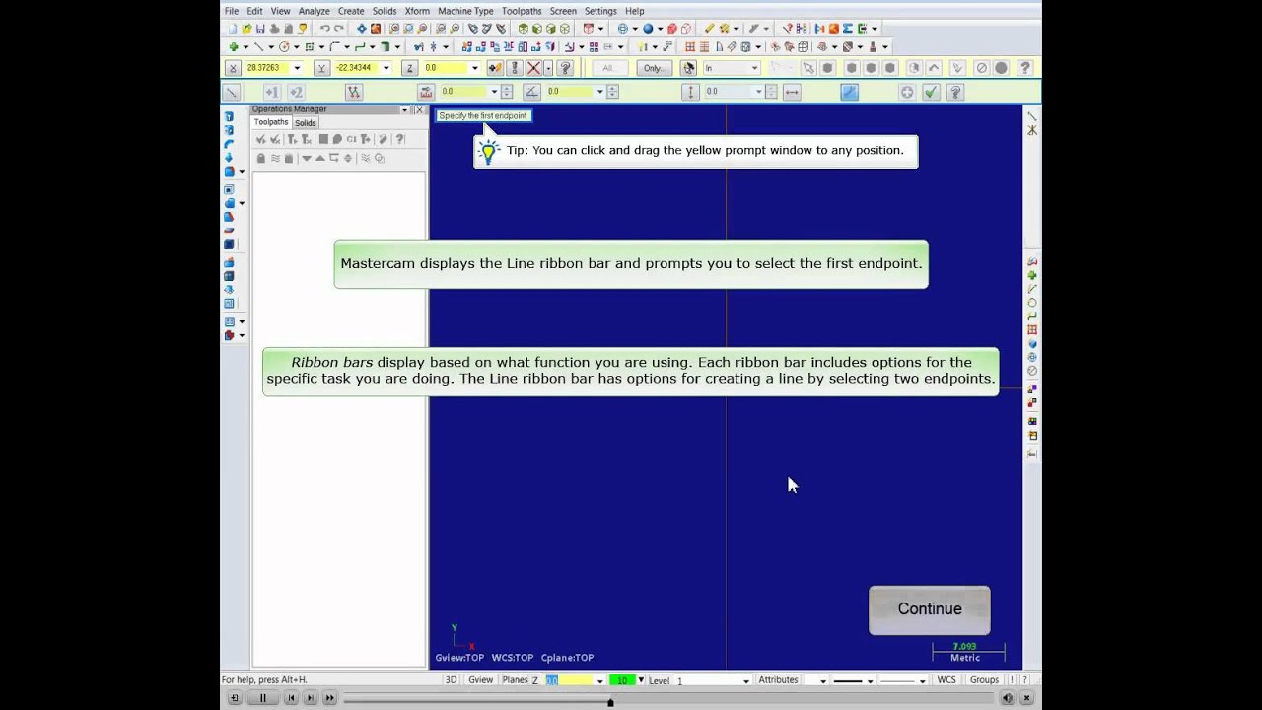Select the Toolpaths tab in Operations Manager
Image resolution: width=1262 pixels, height=710 pixels.
coord(271,122)
